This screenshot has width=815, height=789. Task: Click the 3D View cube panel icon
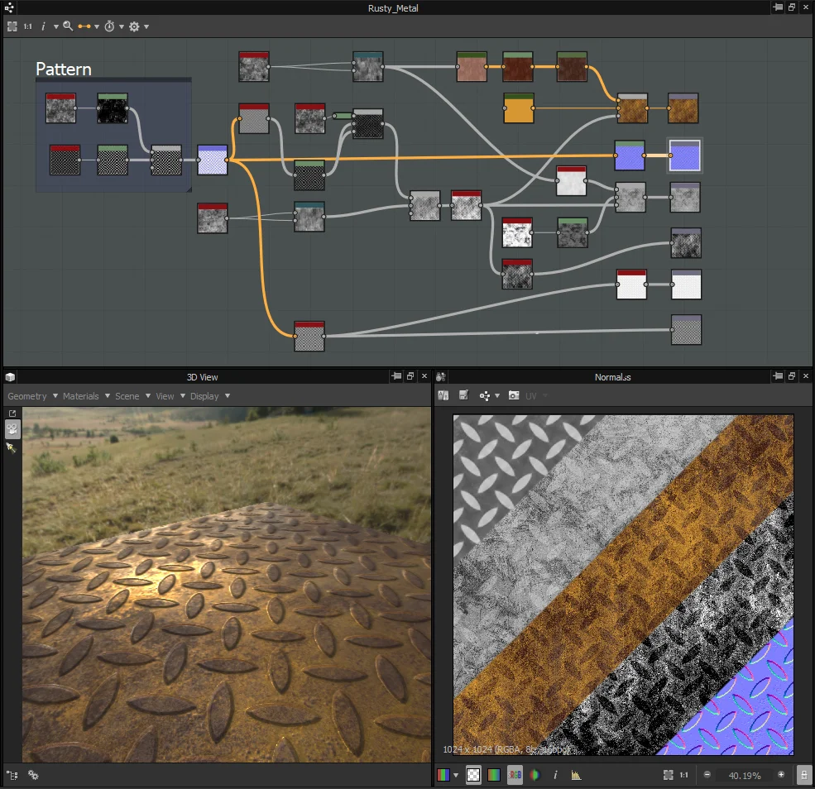(x=10, y=377)
